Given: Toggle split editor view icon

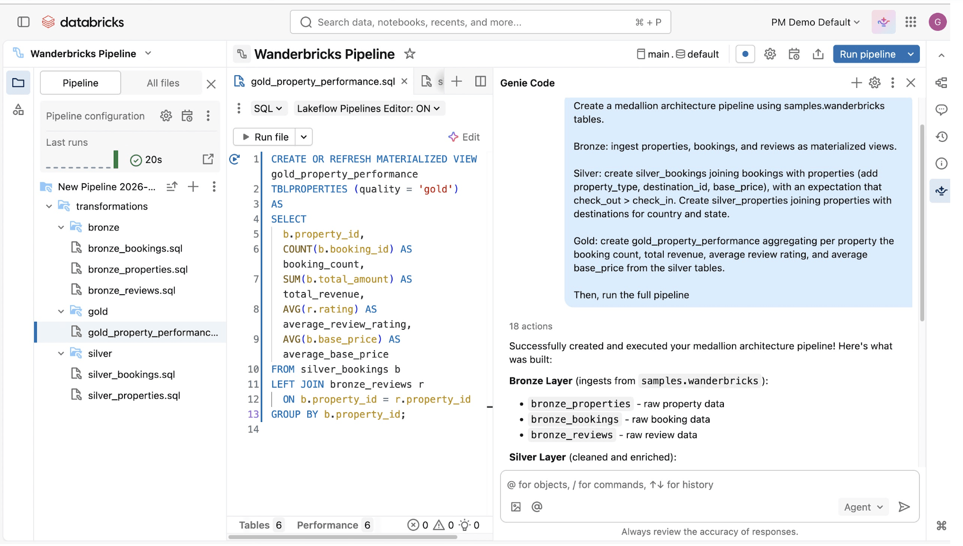Looking at the screenshot, I should pos(480,81).
